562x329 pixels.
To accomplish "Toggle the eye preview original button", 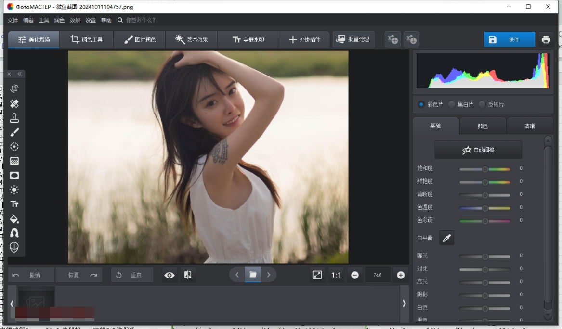I will pos(170,275).
